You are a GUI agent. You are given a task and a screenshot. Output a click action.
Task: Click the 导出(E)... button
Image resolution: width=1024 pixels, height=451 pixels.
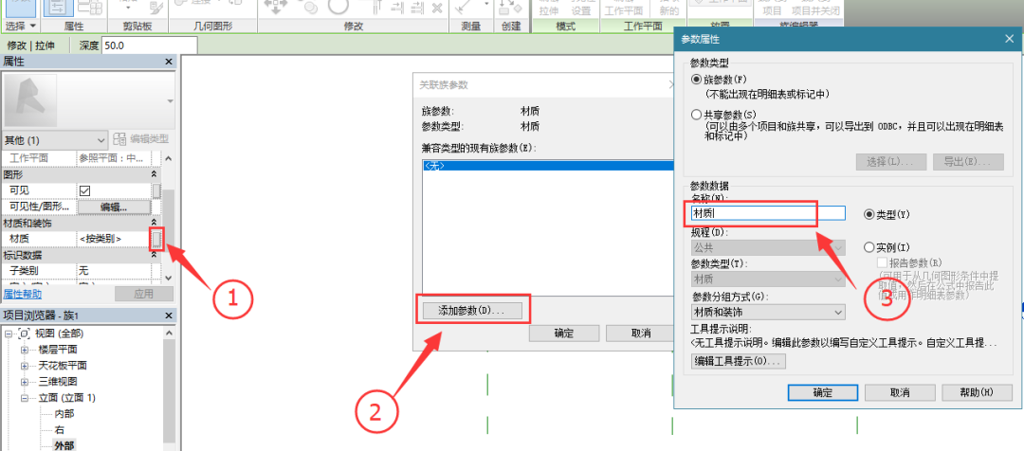968,161
